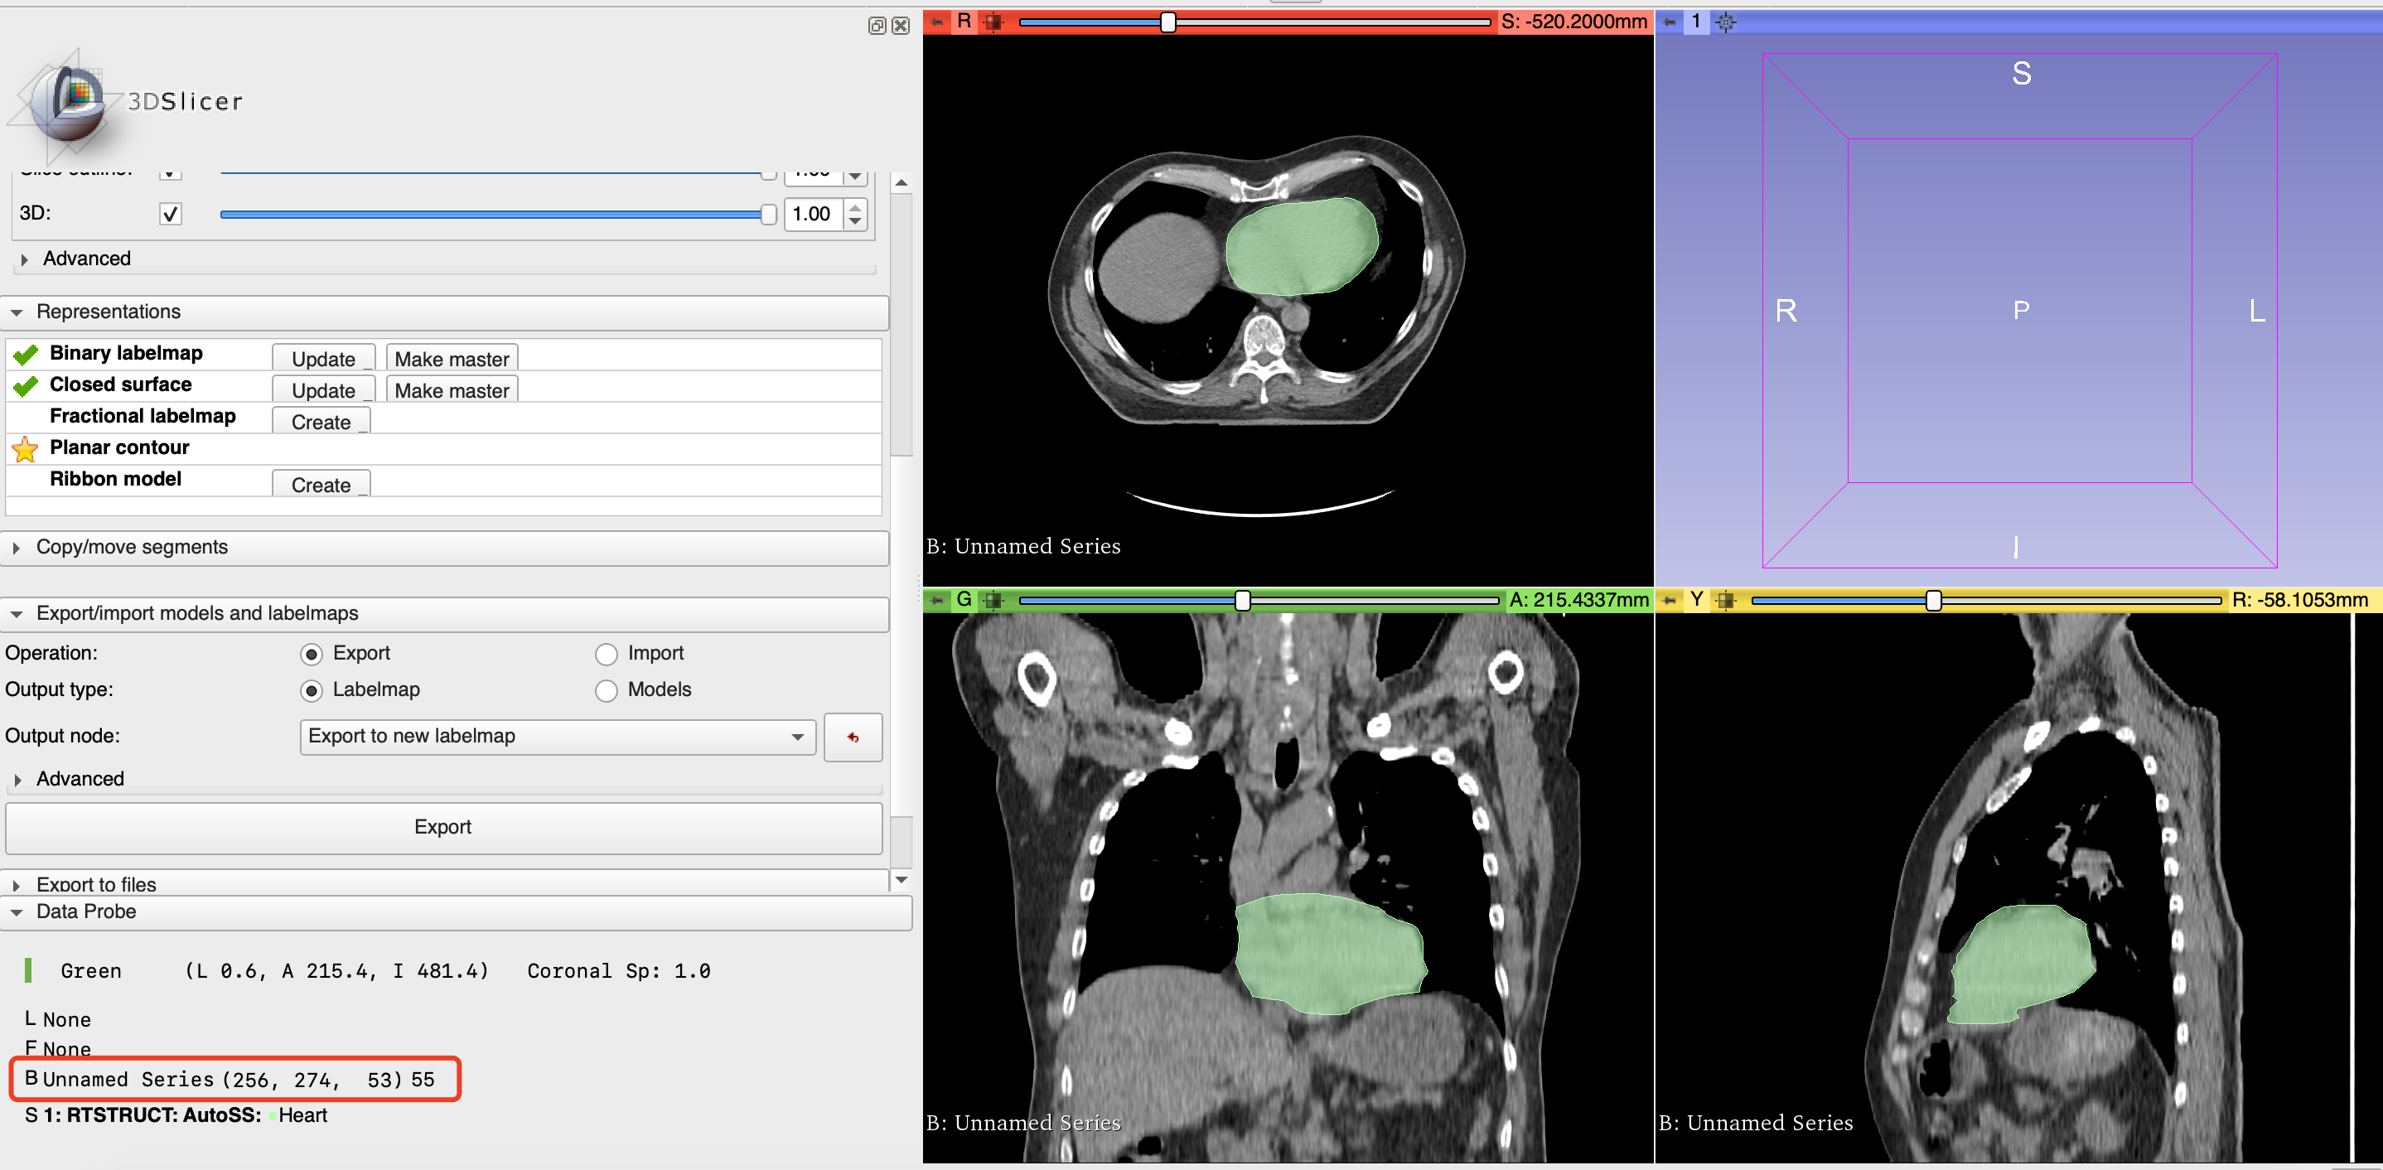Open the red slice view controller pin menu
Viewport: 2383px width, 1170px height.
click(x=936, y=22)
